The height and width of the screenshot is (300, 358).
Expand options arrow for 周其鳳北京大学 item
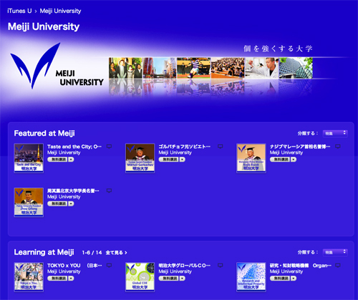pos(71,204)
